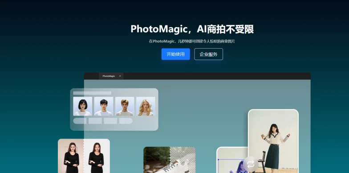Select the black bob-haired woman model portrait

click(83, 106)
